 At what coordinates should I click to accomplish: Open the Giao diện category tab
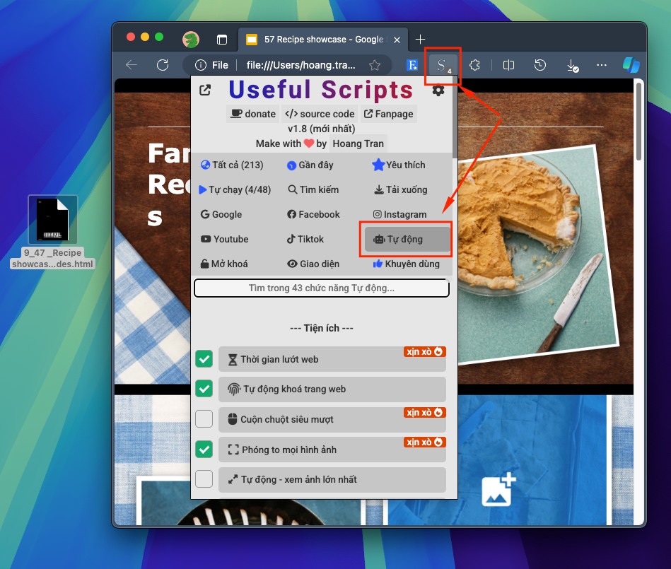pyautogui.click(x=313, y=264)
